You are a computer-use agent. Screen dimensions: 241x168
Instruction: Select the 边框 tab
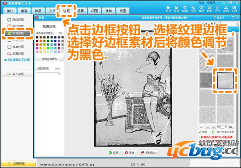pos(66,11)
